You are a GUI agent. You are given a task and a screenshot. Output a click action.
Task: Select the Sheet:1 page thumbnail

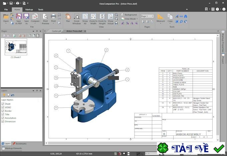pos(16,48)
